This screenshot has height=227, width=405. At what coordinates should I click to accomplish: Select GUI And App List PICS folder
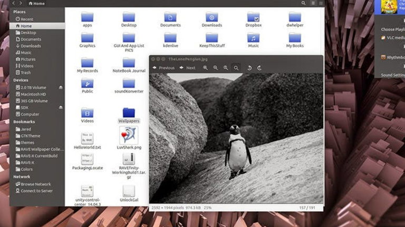[129, 42]
